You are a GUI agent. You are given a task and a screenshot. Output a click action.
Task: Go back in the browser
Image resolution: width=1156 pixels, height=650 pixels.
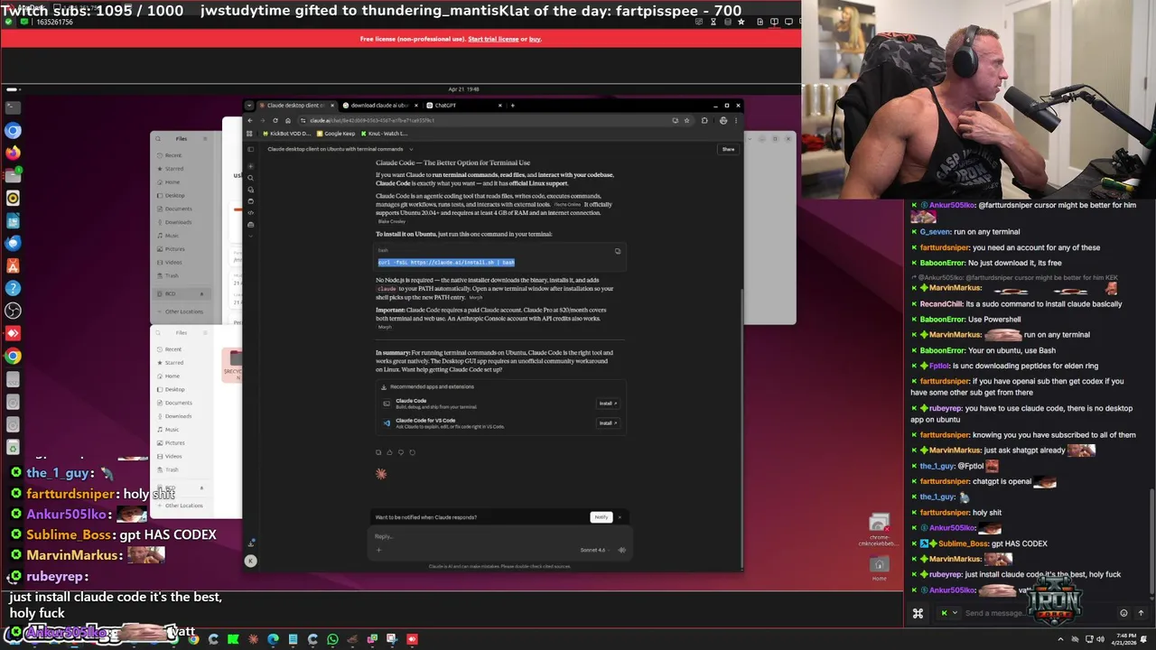[250, 120]
